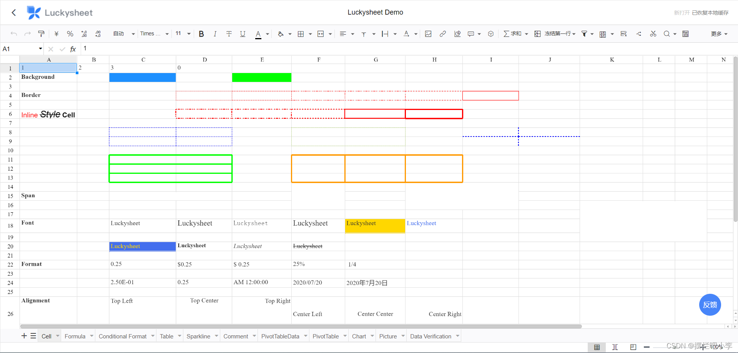
Task: Click the merge cells icon
Action: coord(321,34)
